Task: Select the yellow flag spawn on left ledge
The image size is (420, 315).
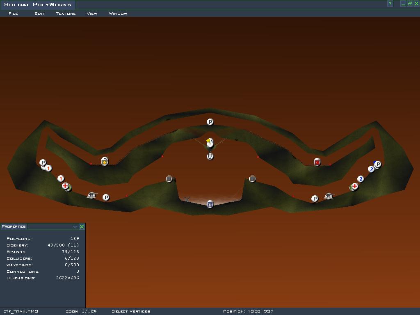Action: coord(105,162)
